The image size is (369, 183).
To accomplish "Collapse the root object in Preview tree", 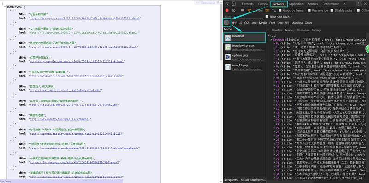I will (269, 36).
